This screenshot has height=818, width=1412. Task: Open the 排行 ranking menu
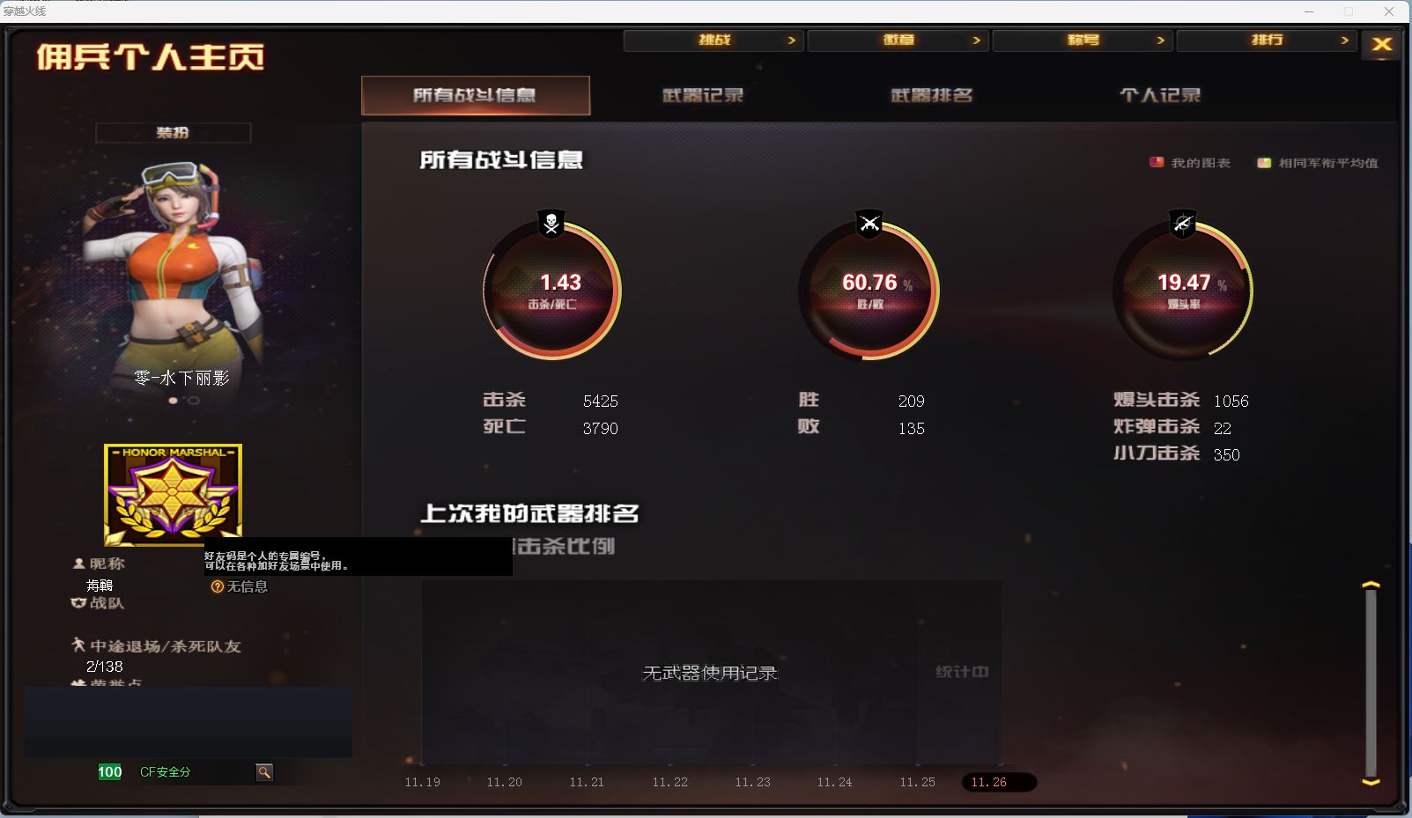tap(1267, 41)
